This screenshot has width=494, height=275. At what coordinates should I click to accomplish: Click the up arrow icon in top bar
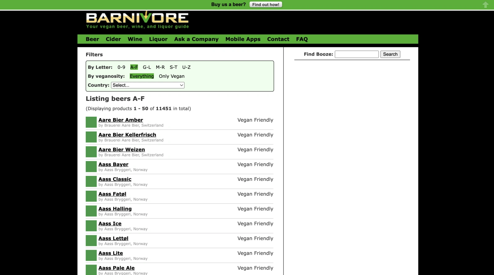485,5
